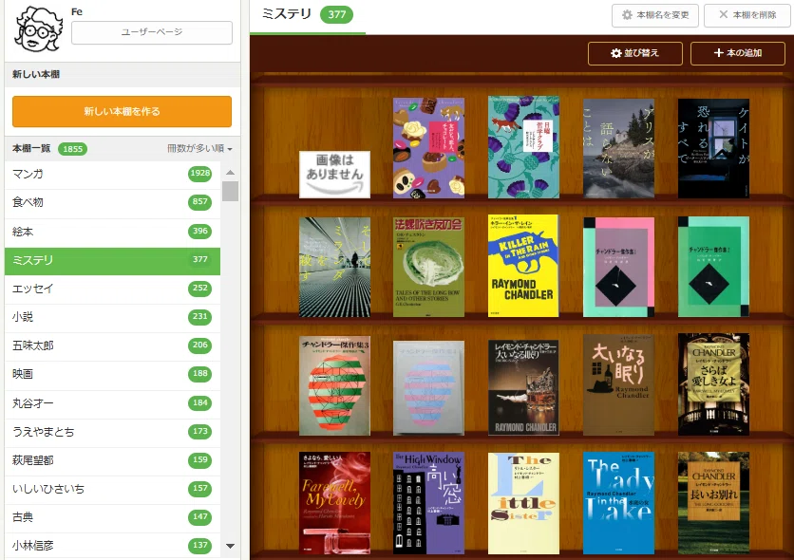Open the pink-bordered チャンドラー傑作集 cover
Screen dimensions: 794x560
pyautogui.click(x=619, y=267)
